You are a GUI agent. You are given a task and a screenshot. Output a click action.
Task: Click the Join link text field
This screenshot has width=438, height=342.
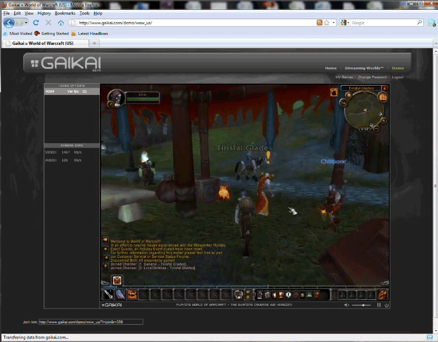coord(91,322)
